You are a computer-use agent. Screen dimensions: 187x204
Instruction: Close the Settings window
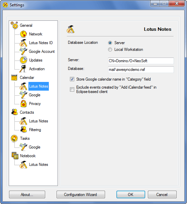[x=177, y=3]
